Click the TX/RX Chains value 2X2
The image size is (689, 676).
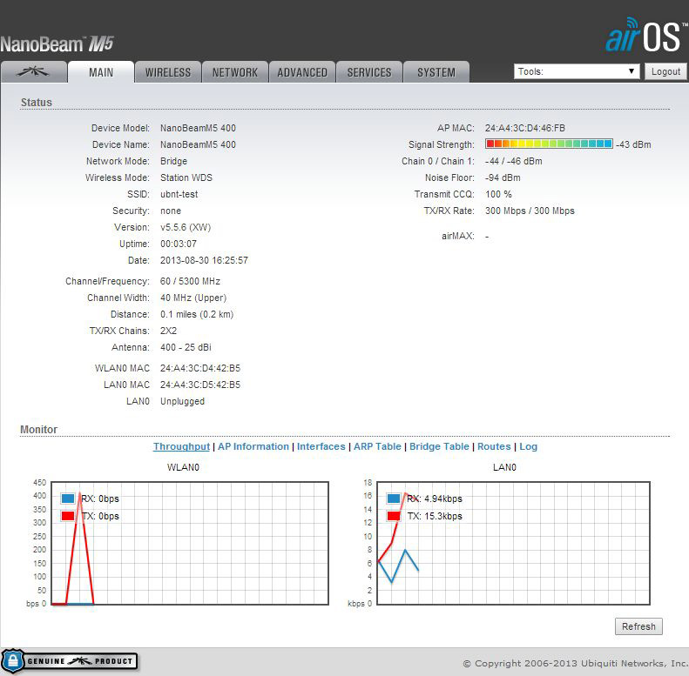[x=168, y=331]
